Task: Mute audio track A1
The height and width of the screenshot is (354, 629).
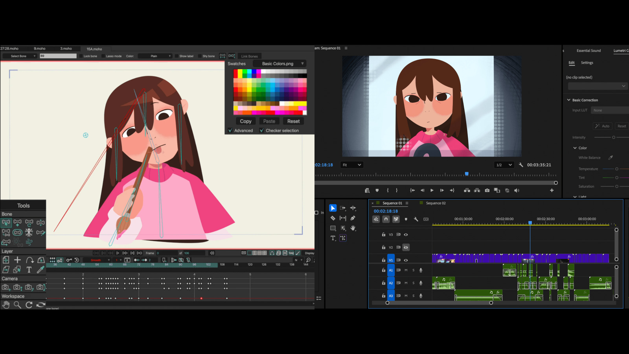Action: click(x=406, y=270)
